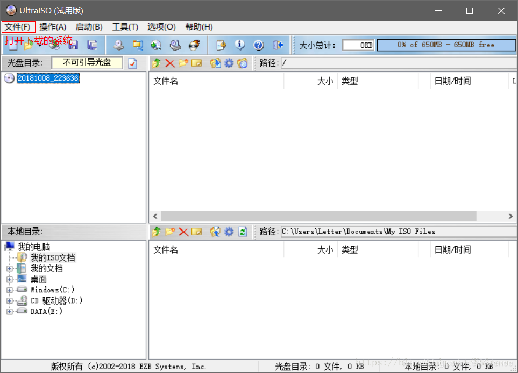Viewport: 518px width, 373px height.
Task: Click New folder icon in local toolbar
Action: (170, 232)
